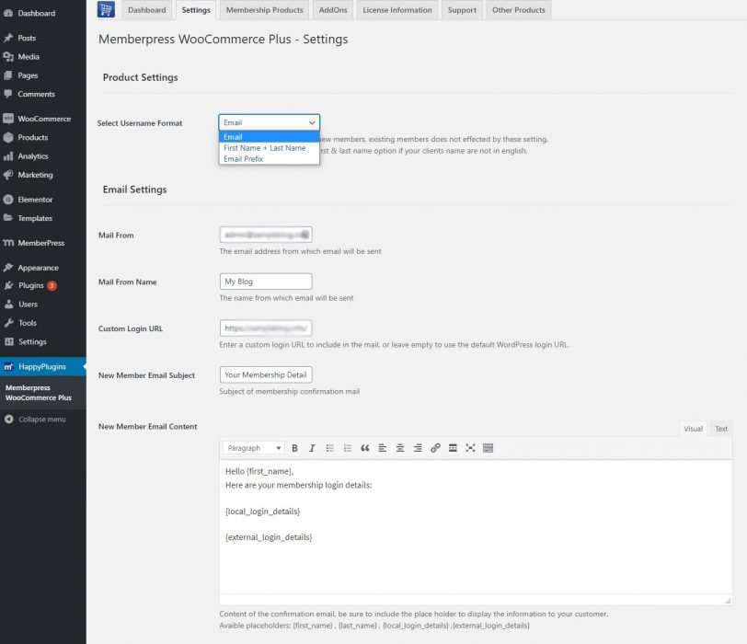Click the Bold icon in editor toolbar
747x644 pixels.
click(294, 448)
